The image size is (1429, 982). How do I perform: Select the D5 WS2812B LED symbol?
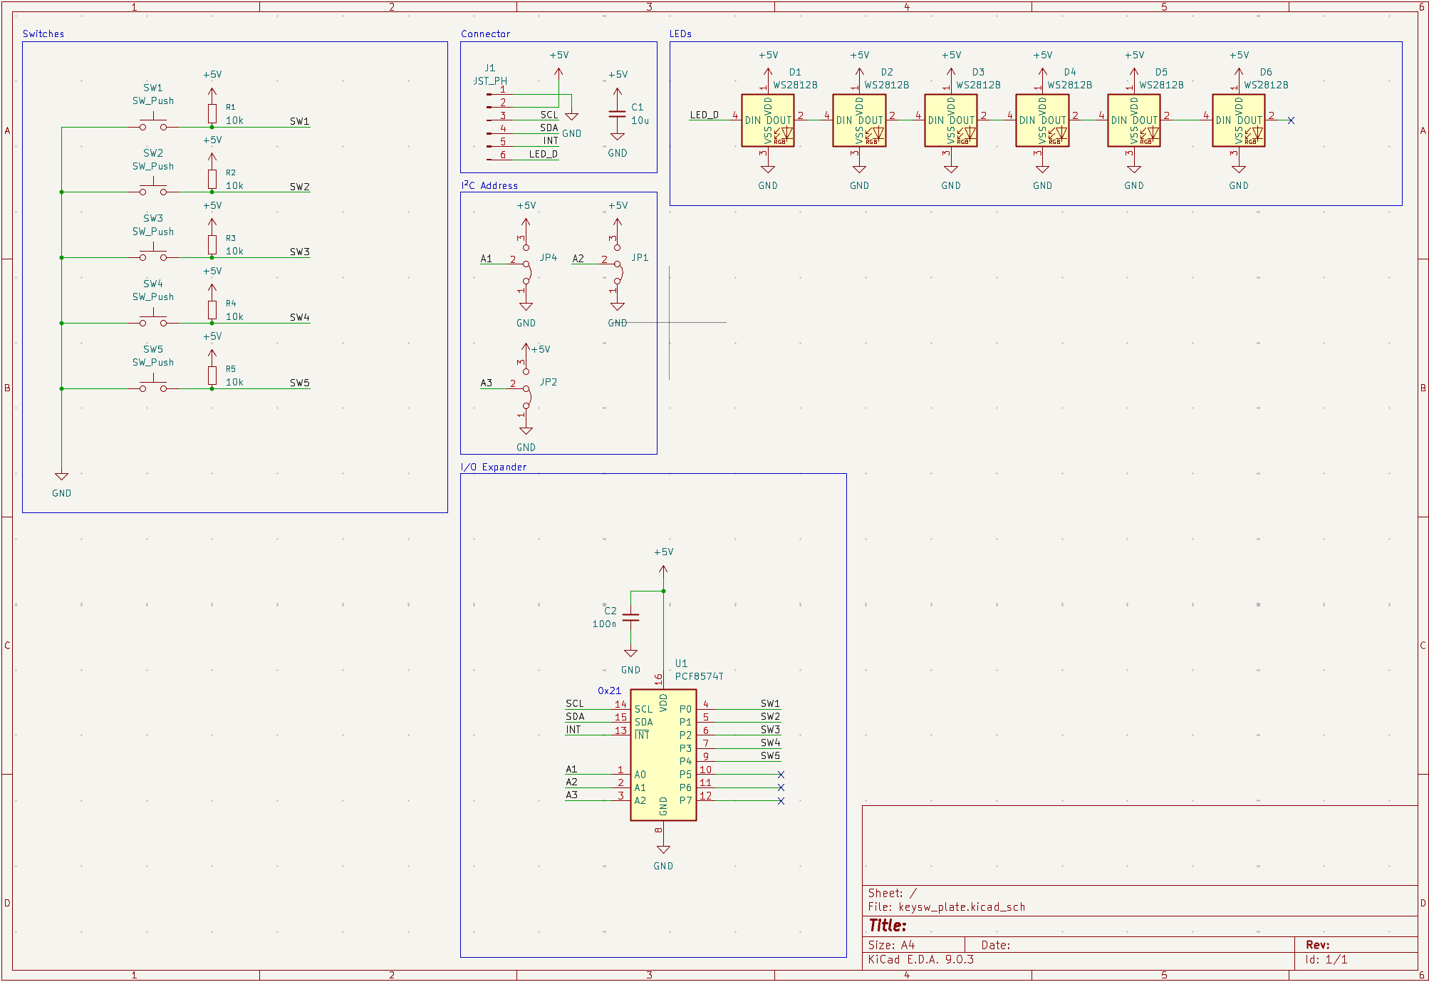[x=1134, y=120]
